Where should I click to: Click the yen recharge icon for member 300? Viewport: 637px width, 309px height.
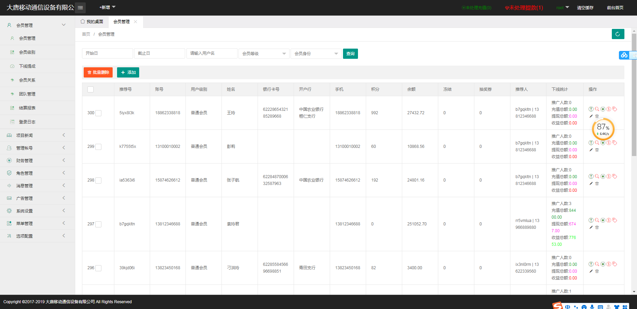pyautogui.click(x=603, y=109)
